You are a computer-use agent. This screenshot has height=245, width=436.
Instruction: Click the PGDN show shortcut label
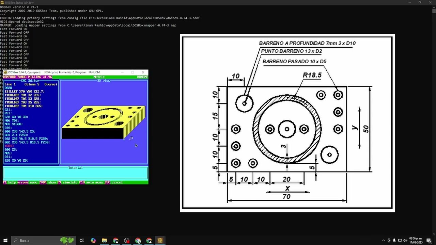pyautogui.click(x=47, y=182)
